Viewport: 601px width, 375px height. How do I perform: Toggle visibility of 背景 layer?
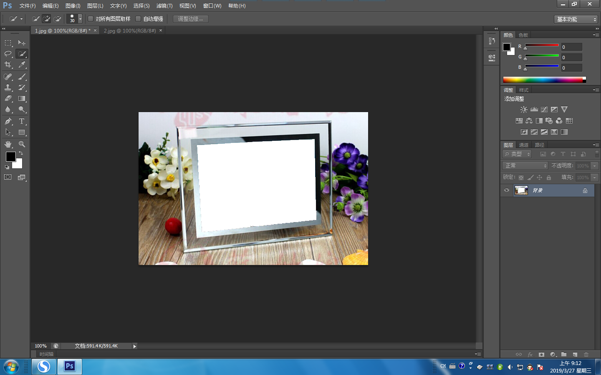tap(507, 190)
